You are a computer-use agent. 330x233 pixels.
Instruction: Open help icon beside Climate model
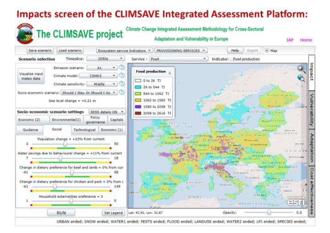point(122,76)
